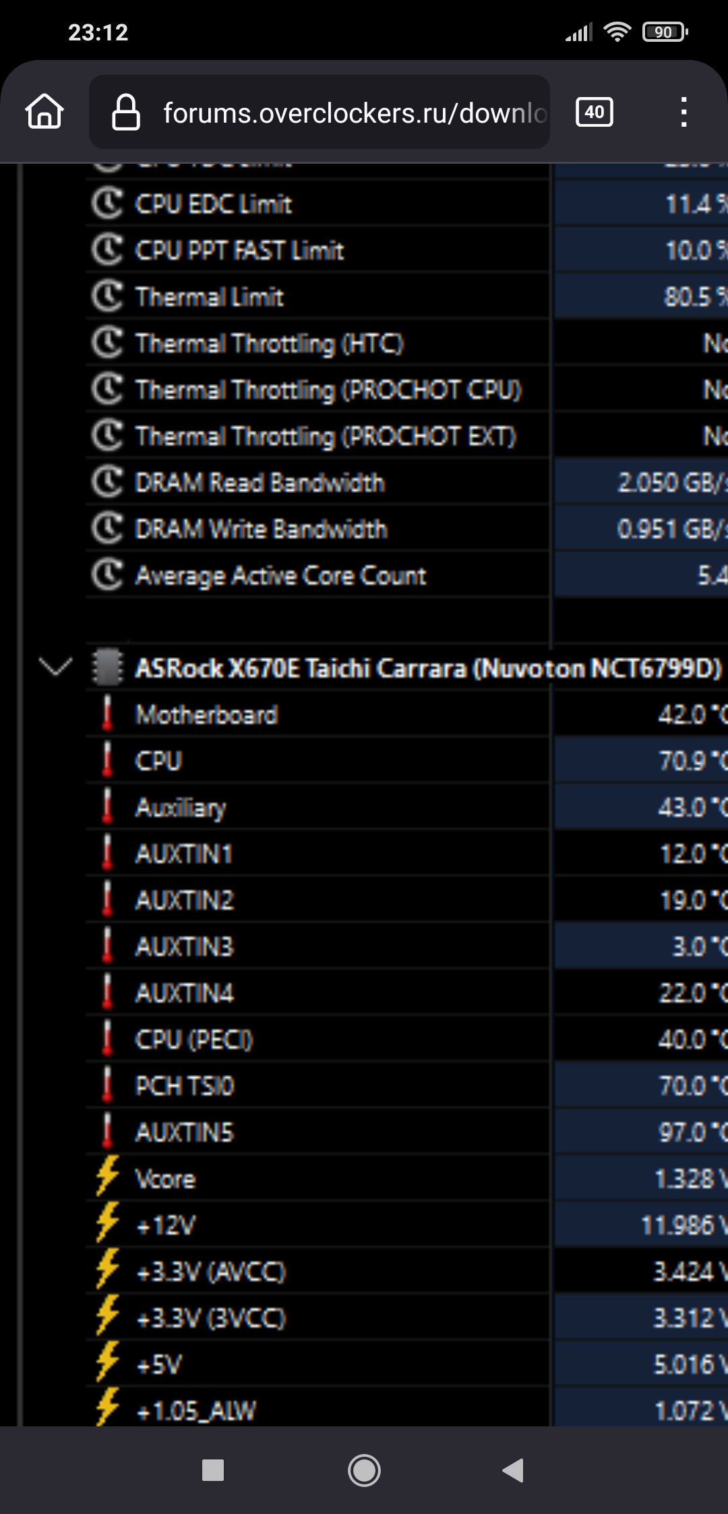Tap the browser home icon
Viewport: 728px width, 1514px height.
[44, 112]
